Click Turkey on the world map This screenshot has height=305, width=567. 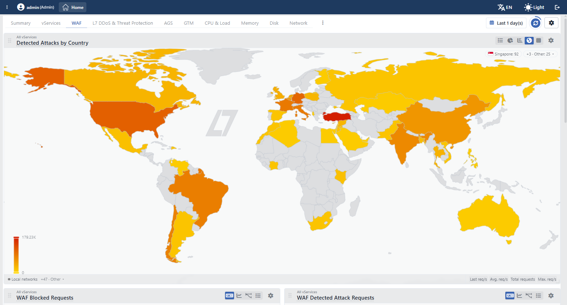point(337,116)
